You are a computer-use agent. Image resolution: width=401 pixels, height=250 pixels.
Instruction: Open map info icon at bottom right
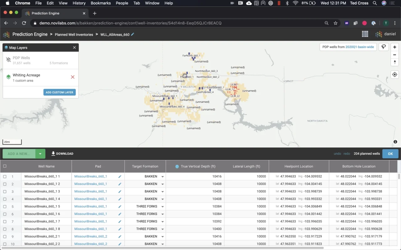pyautogui.click(x=395, y=142)
